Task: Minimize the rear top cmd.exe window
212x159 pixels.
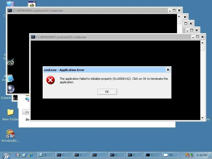Action: pyautogui.click(x=170, y=10)
